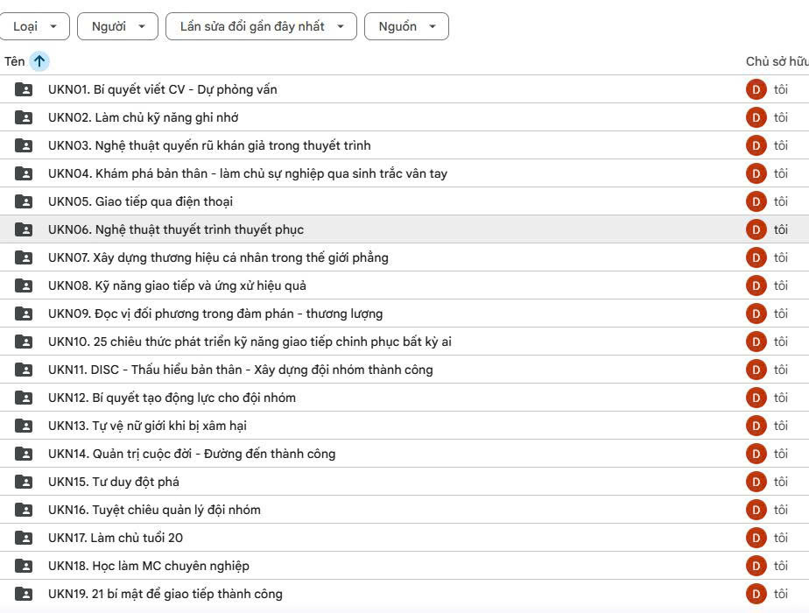Select 'UKN03. Nghệ thuật quyến rũ khán giả' folder name

tap(209, 145)
